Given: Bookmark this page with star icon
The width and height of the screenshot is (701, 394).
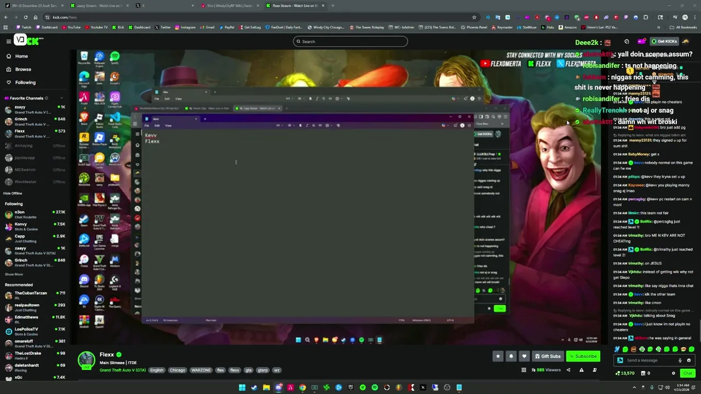Looking at the screenshot, I should click(474, 17).
